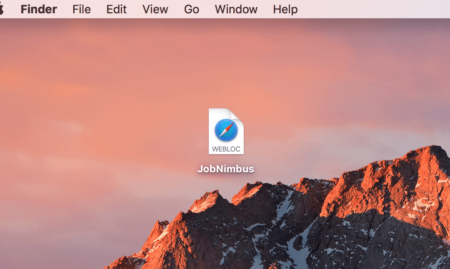Open the File menu
This screenshot has height=269, width=450.
point(82,10)
